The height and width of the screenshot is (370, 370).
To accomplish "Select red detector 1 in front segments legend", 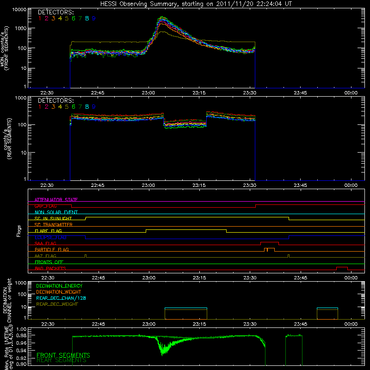I will [40, 18].
